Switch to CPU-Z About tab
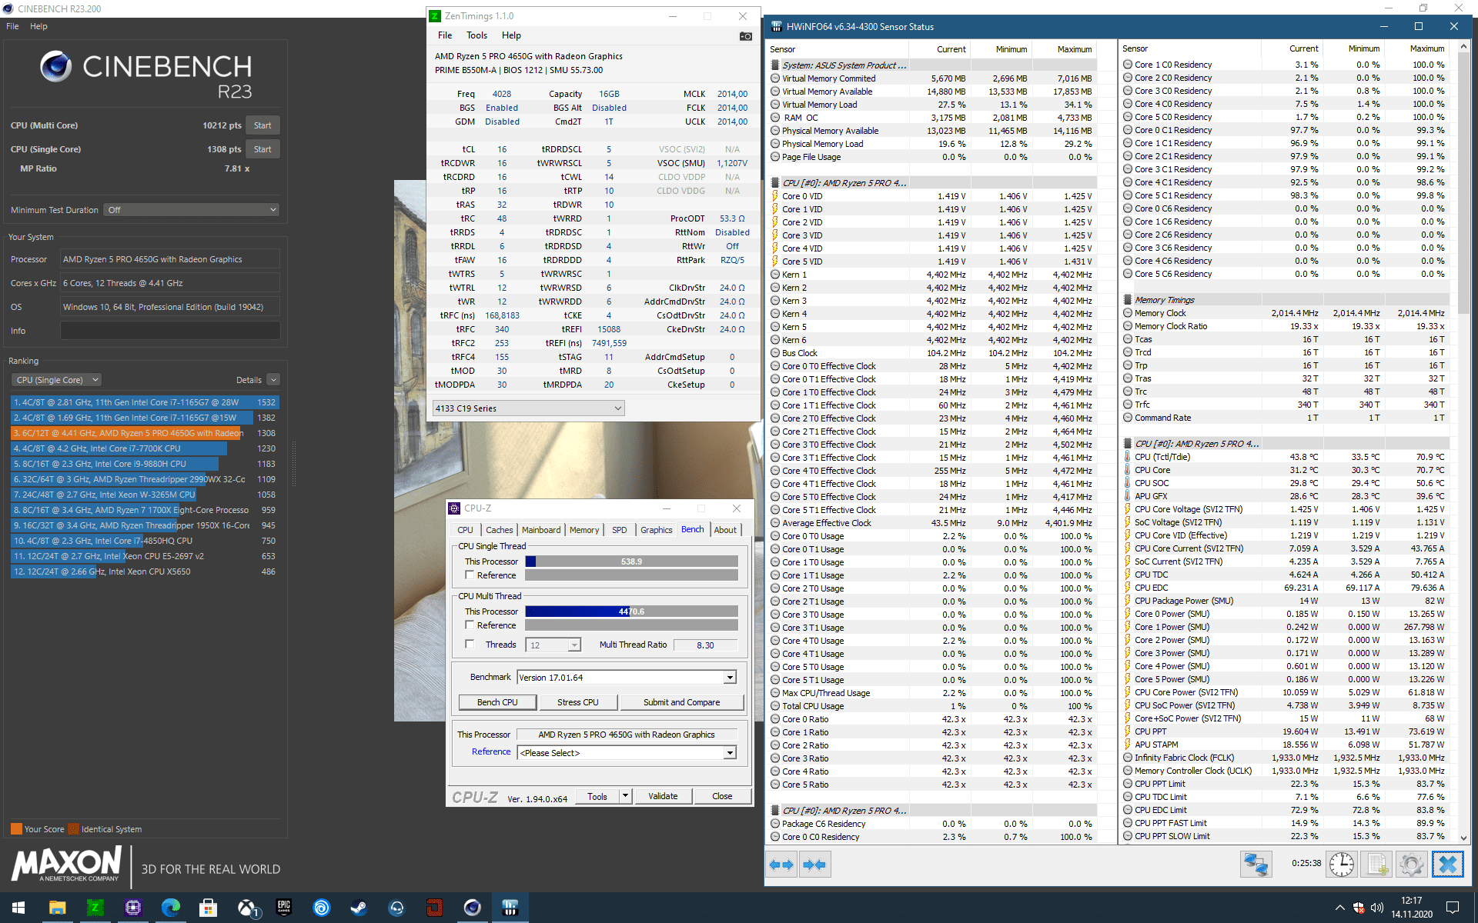Viewport: 1478px width, 923px height. tap(725, 530)
